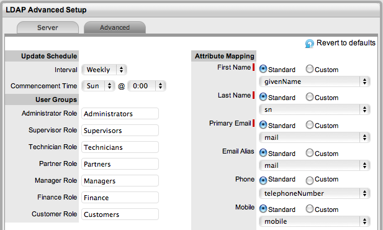Open the Commencement Time day dropdown showing Sun
This screenshot has height=230, width=383.
[98, 86]
